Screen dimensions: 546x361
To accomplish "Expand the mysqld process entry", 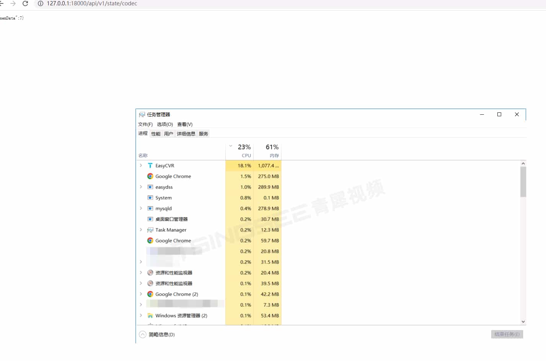I will (x=141, y=208).
